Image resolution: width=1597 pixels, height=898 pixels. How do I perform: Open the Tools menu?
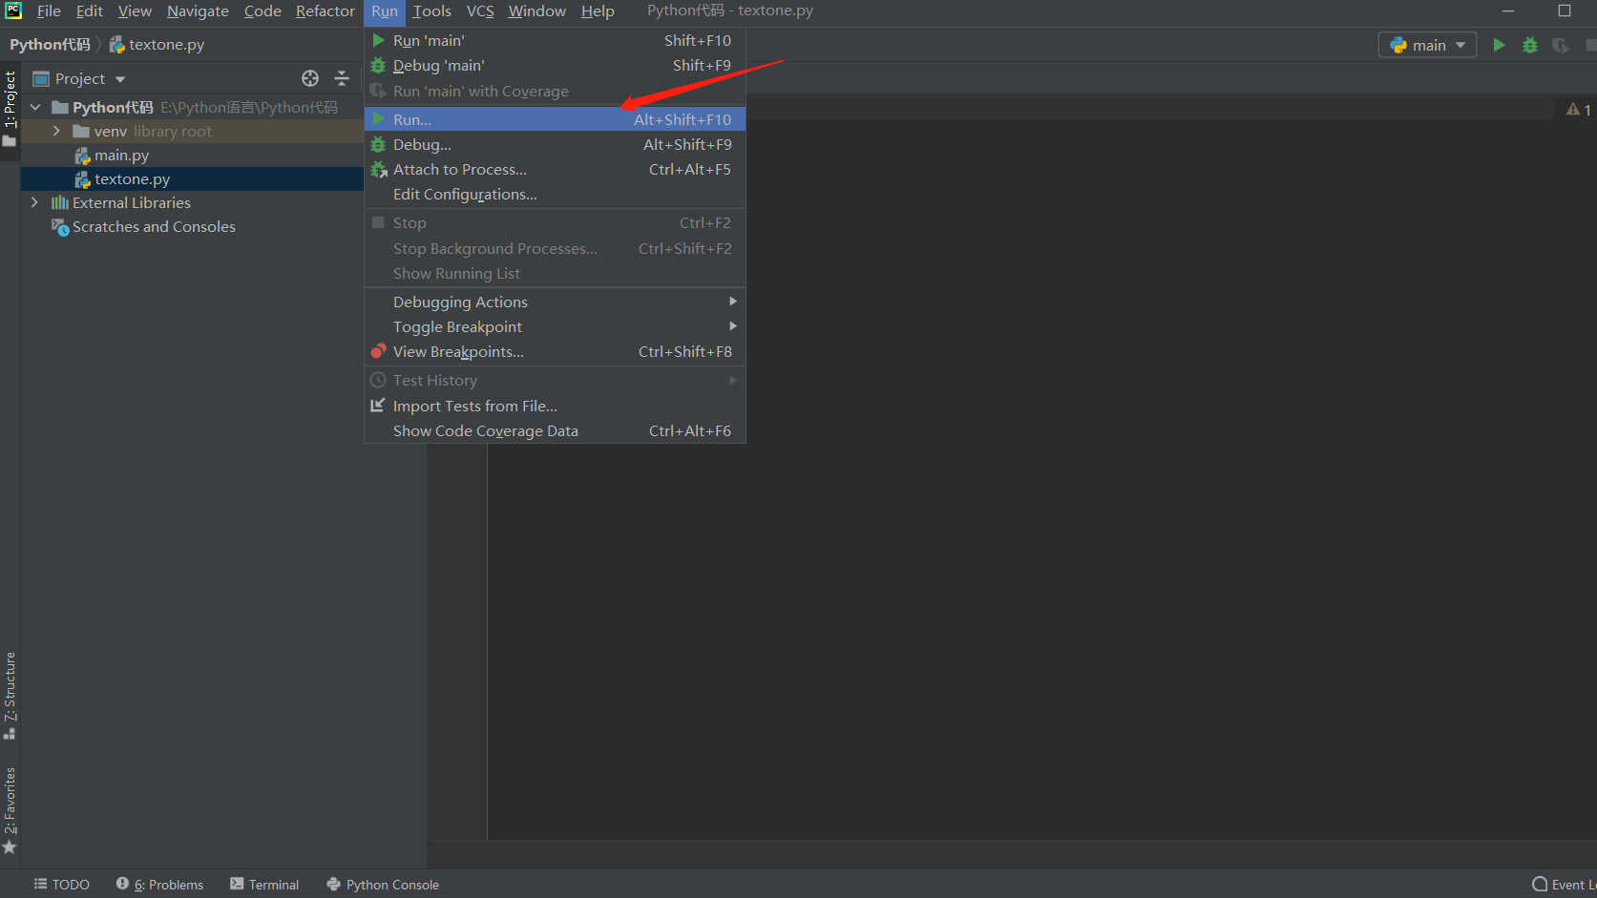click(x=431, y=11)
